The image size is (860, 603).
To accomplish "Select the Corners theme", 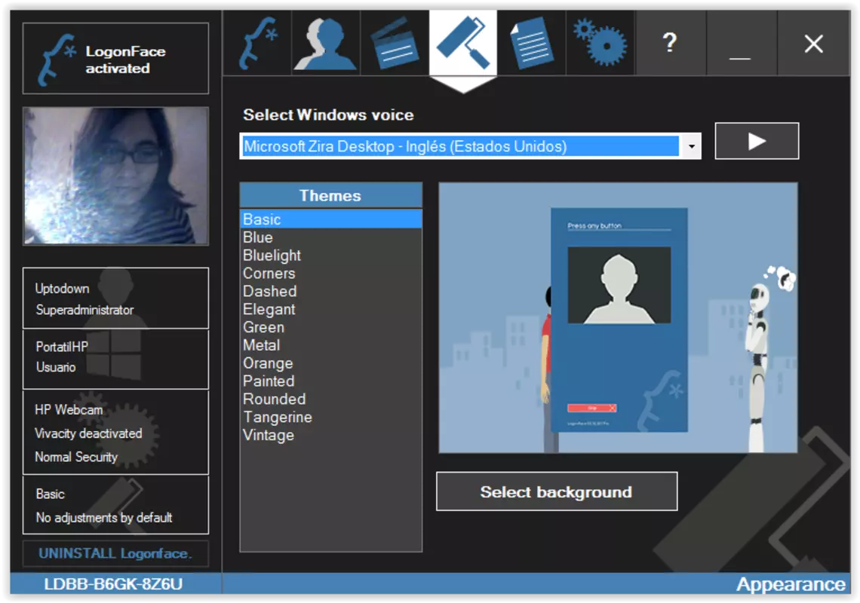I will 330,273.
